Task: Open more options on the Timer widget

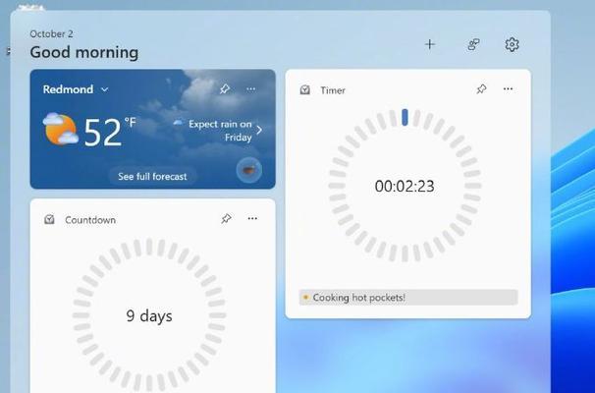Action: pos(508,88)
